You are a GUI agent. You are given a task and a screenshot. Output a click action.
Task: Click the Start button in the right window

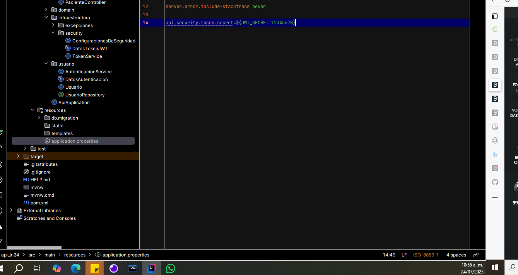point(495,267)
